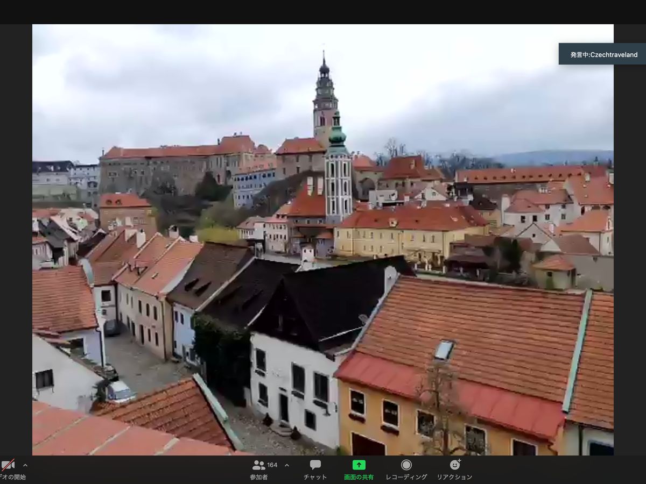Click the tall castle tower in shared video
The image size is (646, 484).
pos(325,102)
